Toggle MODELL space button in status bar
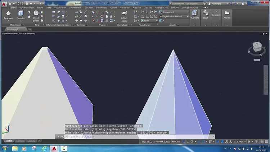Screen dimensions: 270x152 point(176,142)
